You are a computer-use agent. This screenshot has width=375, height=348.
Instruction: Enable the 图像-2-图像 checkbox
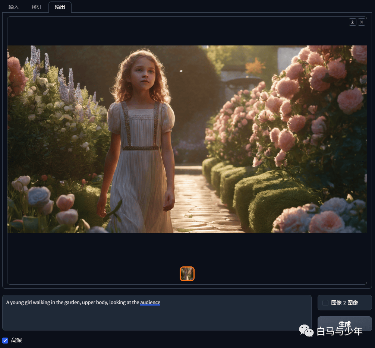click(325, 303)
